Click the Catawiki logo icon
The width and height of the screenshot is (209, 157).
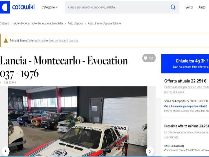pyautogui.click(x=5, y=7)
